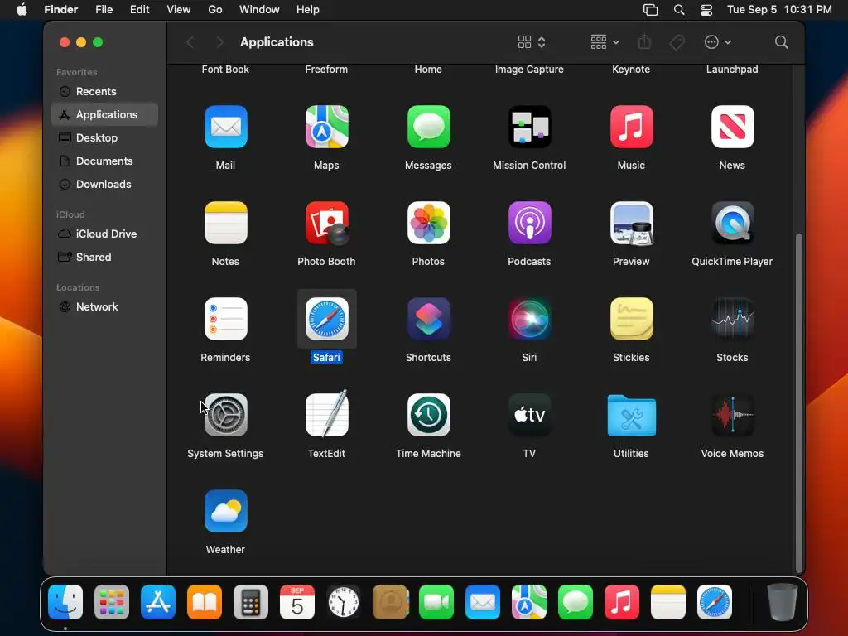This screenshot has height=636, width=848.
Task: Open Calculator from the Dock
Action: coord(251,602)
